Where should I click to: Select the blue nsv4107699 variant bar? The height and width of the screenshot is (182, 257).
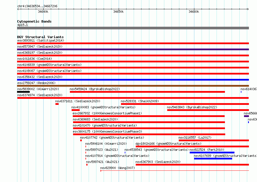tap(213, 159)
